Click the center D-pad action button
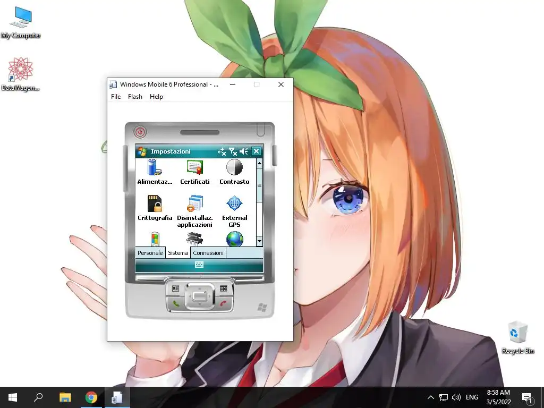This screenshot has height=408, width=544. [x=200, y=296]
